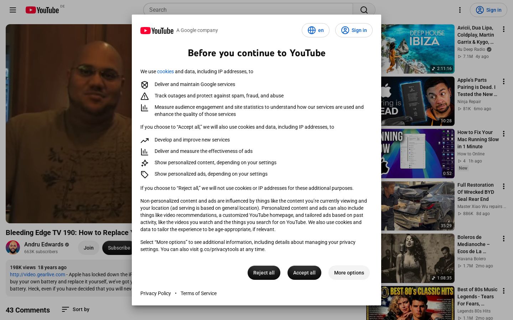Click the Reject all button
Screen dimensions: 513x320
coord(264,273)
